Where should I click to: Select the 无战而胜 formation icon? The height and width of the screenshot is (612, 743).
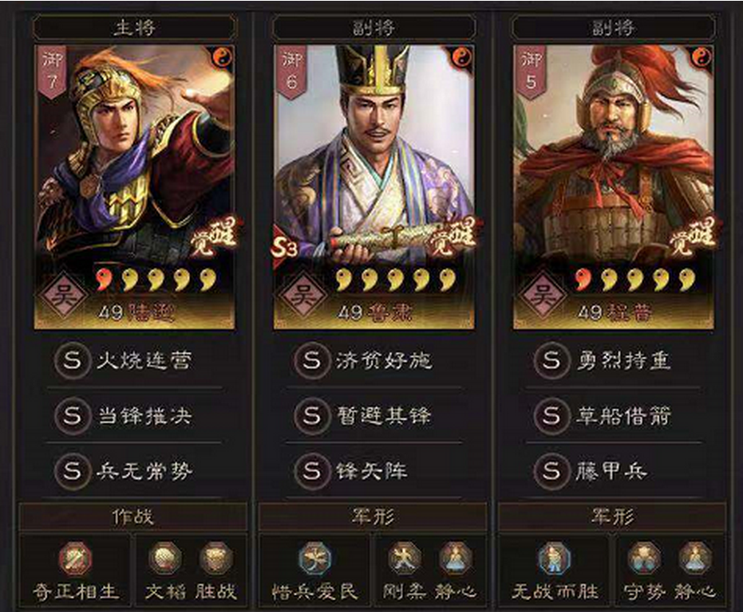(x=555, y=559)
